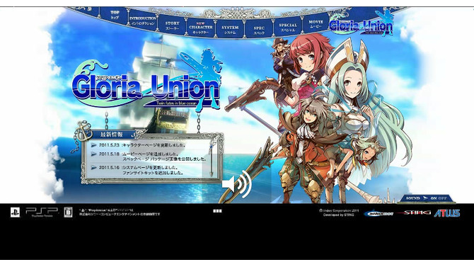Open the SPEC navigation item
474x267 pixels.
(259, 30)
